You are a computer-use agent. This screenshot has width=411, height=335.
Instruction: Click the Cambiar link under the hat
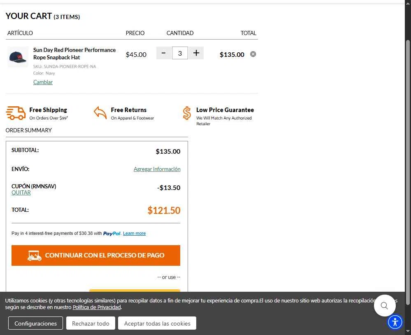click(43, 82)
